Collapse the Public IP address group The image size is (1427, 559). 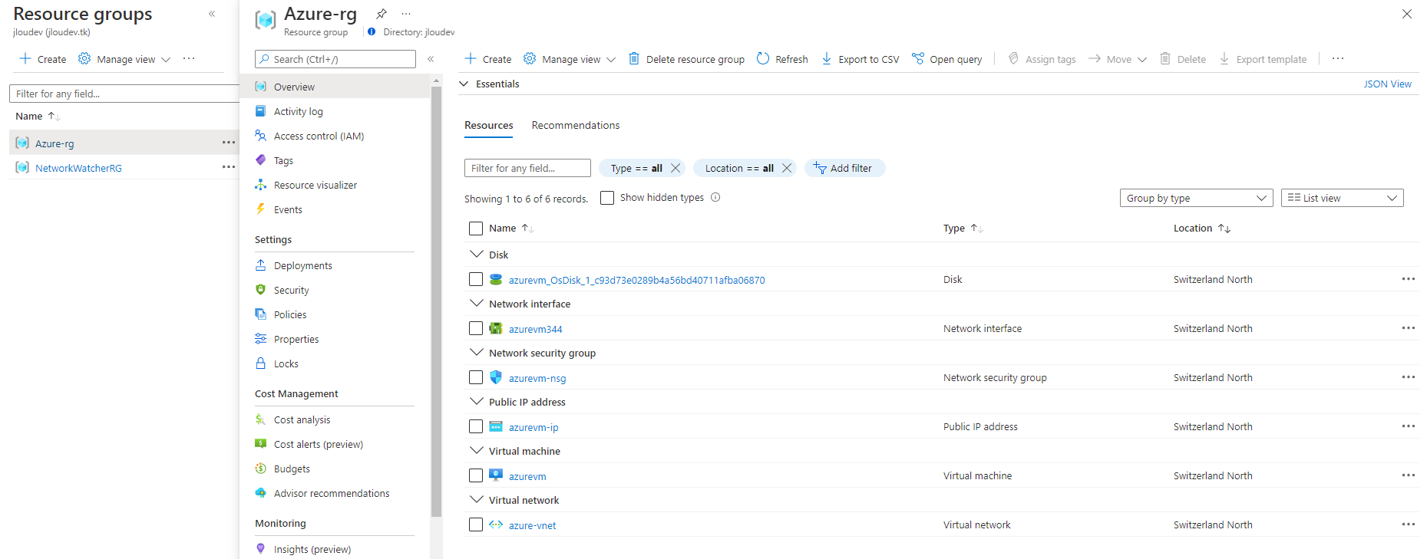point(476,401)
